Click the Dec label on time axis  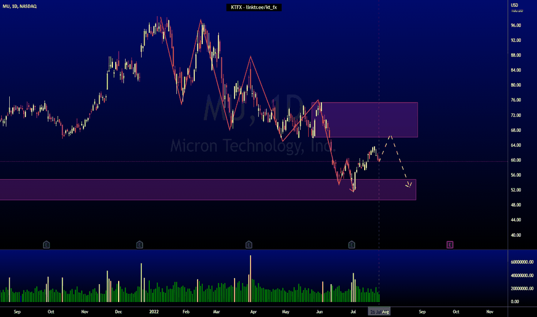(119, 311)
